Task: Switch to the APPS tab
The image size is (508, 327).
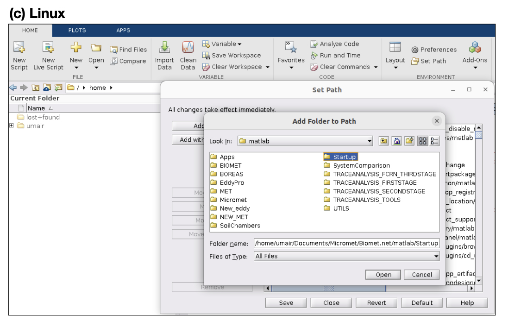Action: [124, 31]
